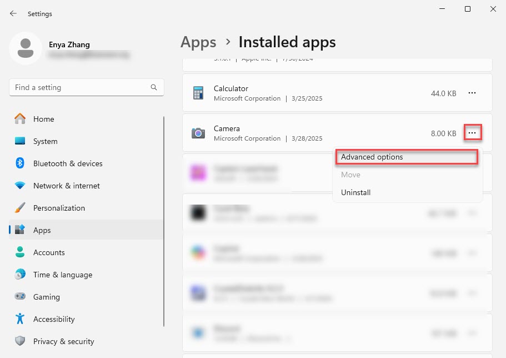
Task: Open Personalization settings
Action: [x=59, y=208]
